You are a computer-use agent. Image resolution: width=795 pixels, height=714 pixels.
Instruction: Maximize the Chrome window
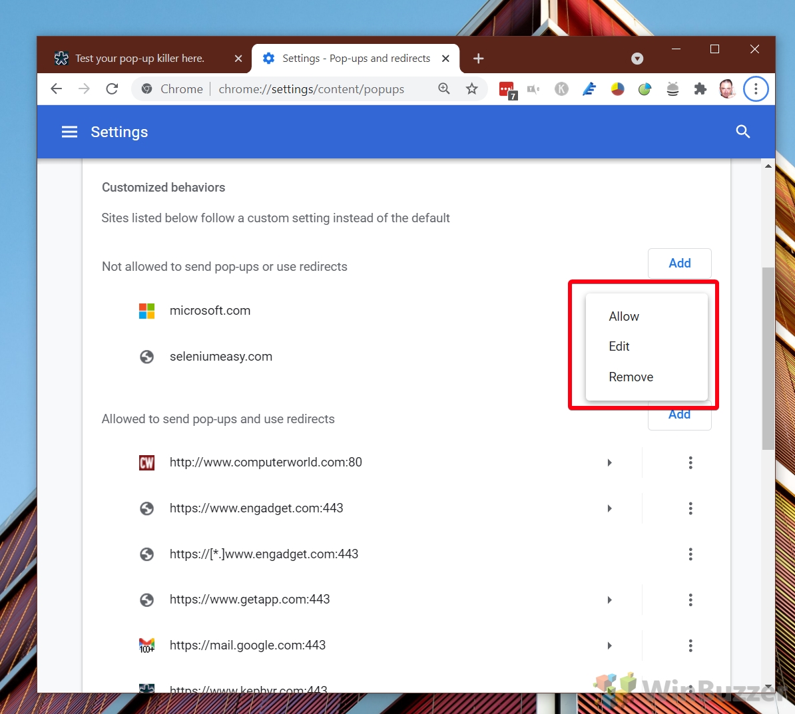[x=715, y=49]
